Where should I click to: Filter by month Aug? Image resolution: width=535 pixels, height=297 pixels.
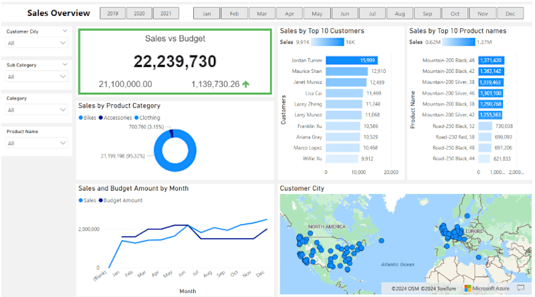(399, 13)
